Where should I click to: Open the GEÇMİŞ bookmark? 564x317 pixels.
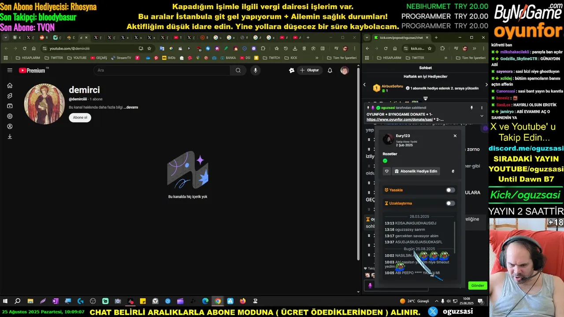pos(99,58)
